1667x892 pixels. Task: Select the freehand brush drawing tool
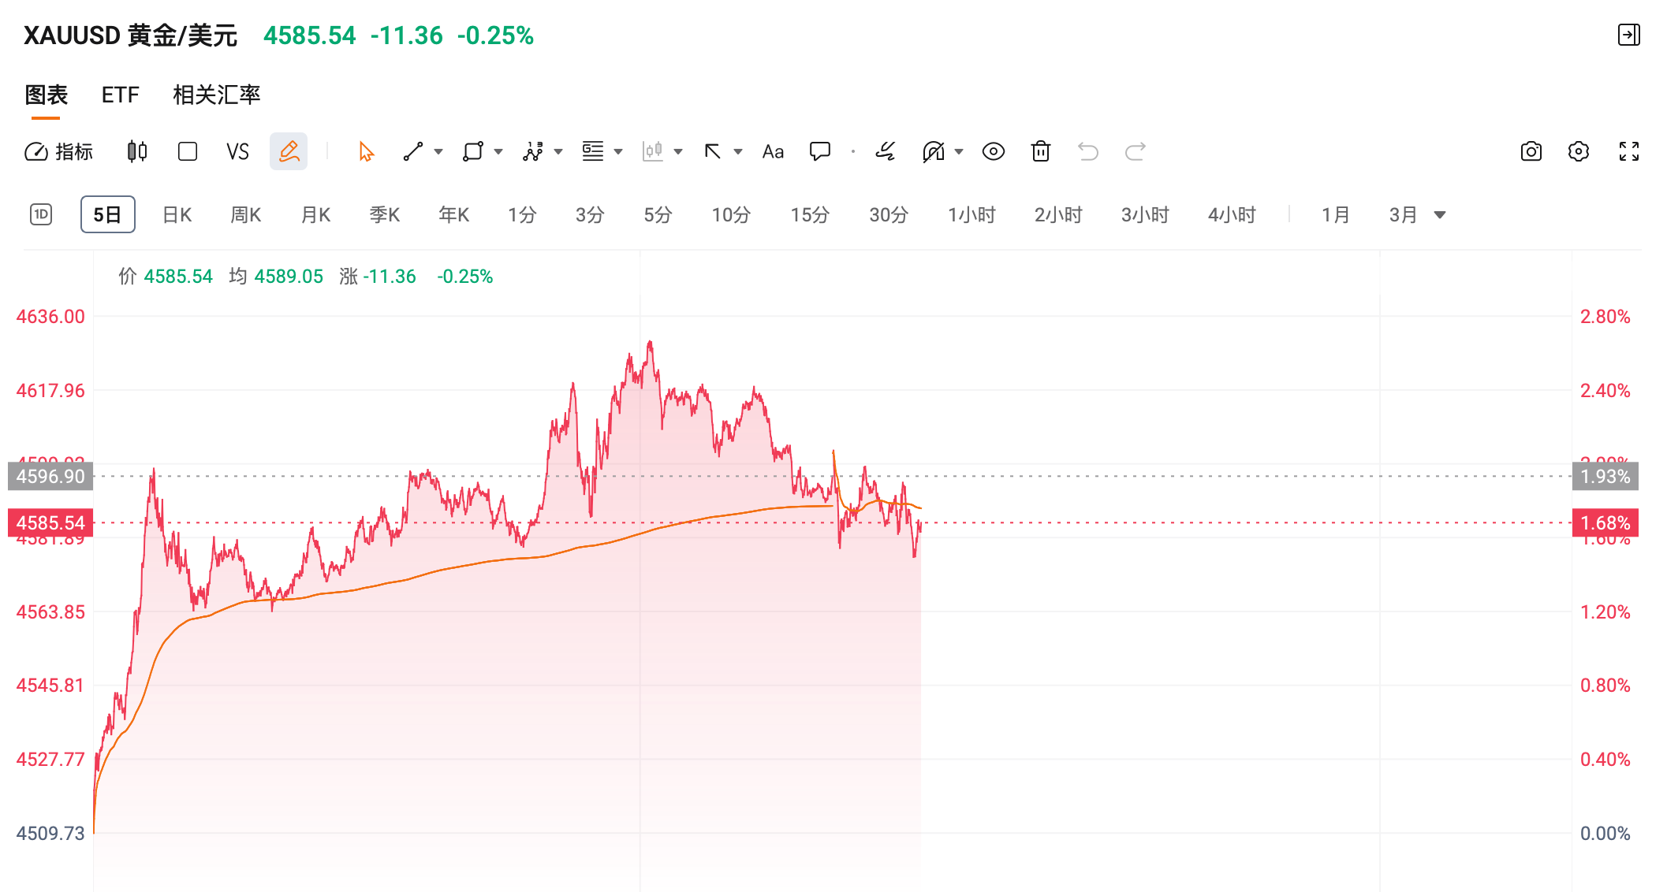tap(886, 151)
